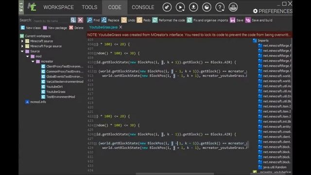
Task: Click the Undo button
Action: click(x=128, y=20)
